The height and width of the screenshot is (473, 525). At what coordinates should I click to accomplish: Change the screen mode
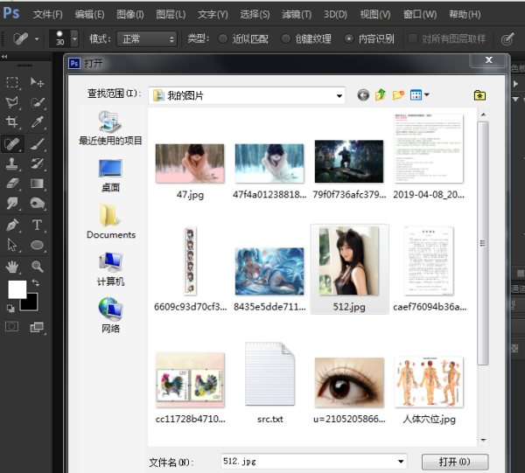37,326
